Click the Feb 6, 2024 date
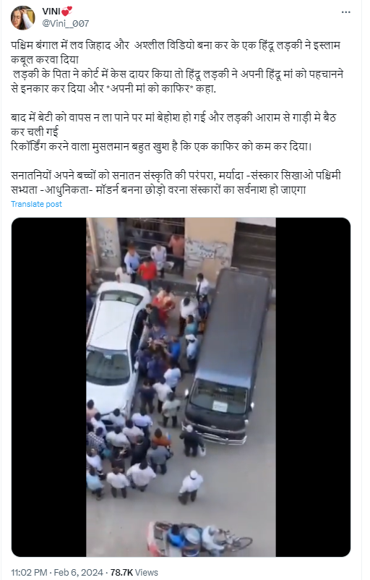Screen dimensions: 370x580 click(78, 572)
